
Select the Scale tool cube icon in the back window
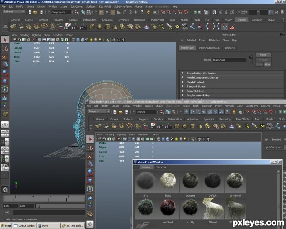tap(5, 81)
